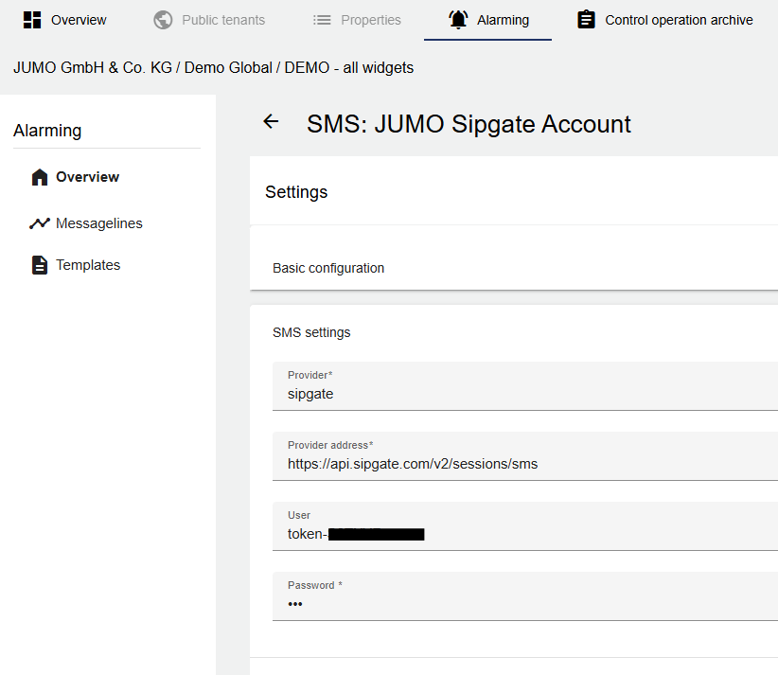Select Messagelines in the Alarming sidebar
778x675 pixels.
click(98, 223)
